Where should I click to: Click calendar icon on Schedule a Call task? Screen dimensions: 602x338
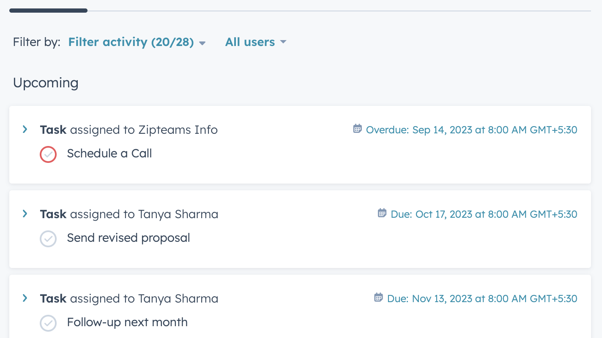(x=357, y=129)
